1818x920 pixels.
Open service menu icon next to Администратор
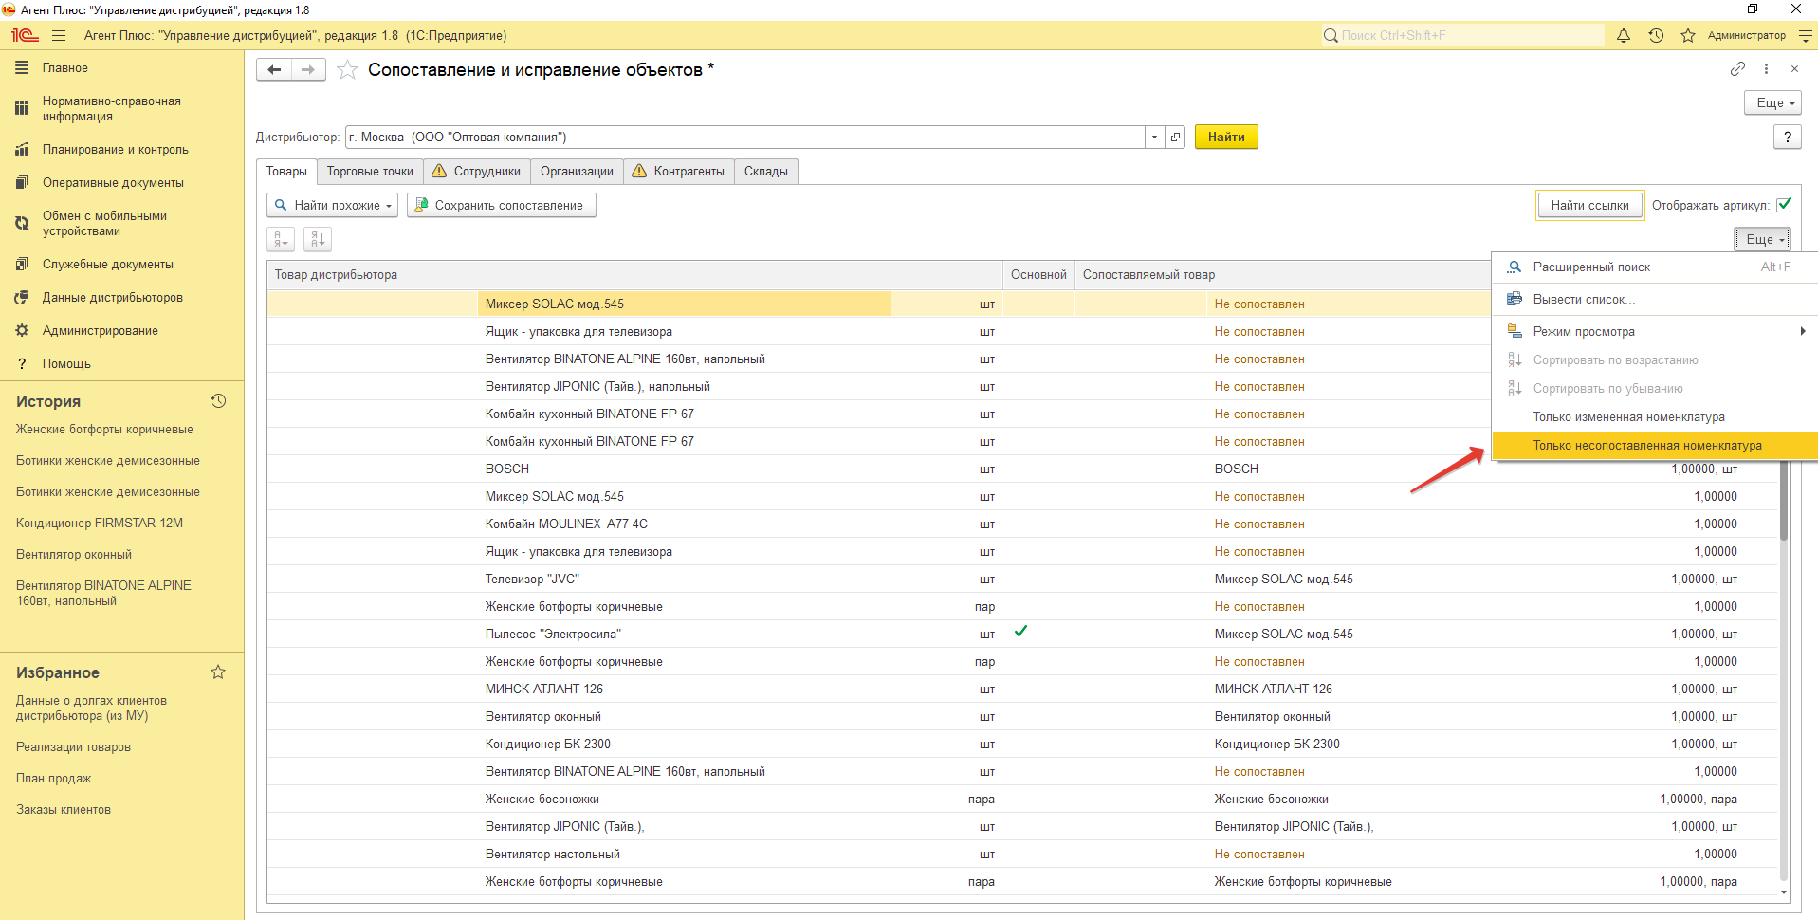pos(1806,36)
